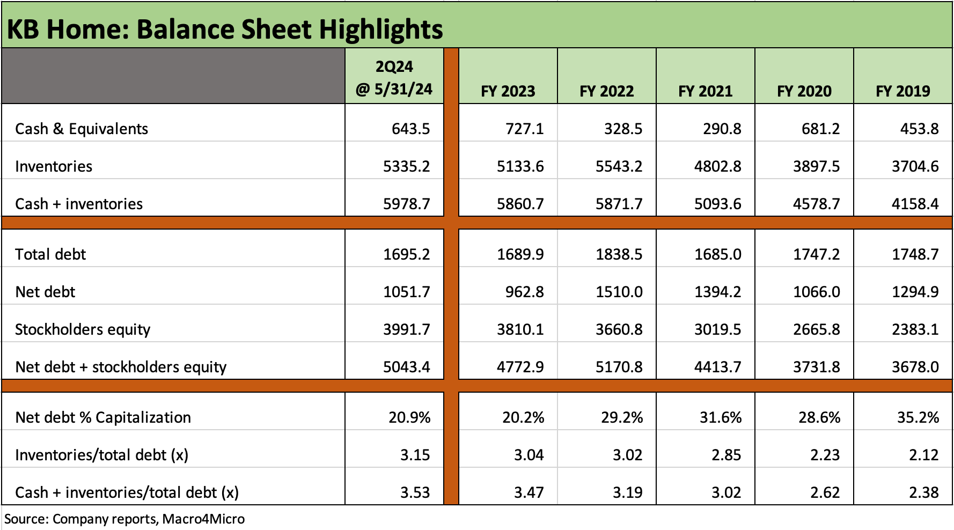The image size is (954, 530).
Task: Select the 2Q24 total debt value 1695.2
Action: pos(406,254)
